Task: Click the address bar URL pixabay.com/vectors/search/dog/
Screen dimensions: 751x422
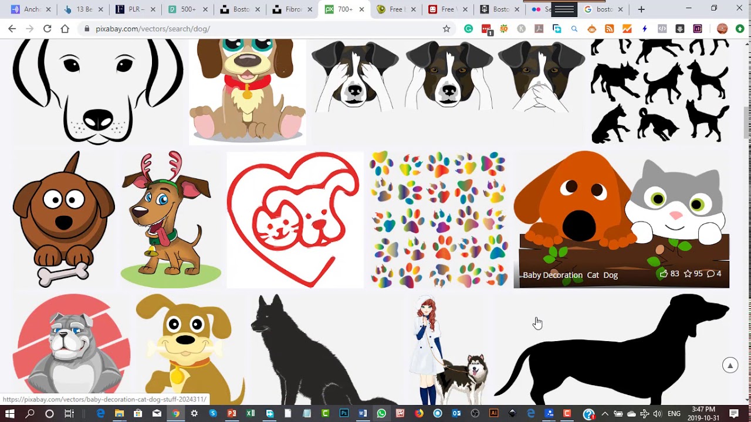Action: click(x=153, y=29)
